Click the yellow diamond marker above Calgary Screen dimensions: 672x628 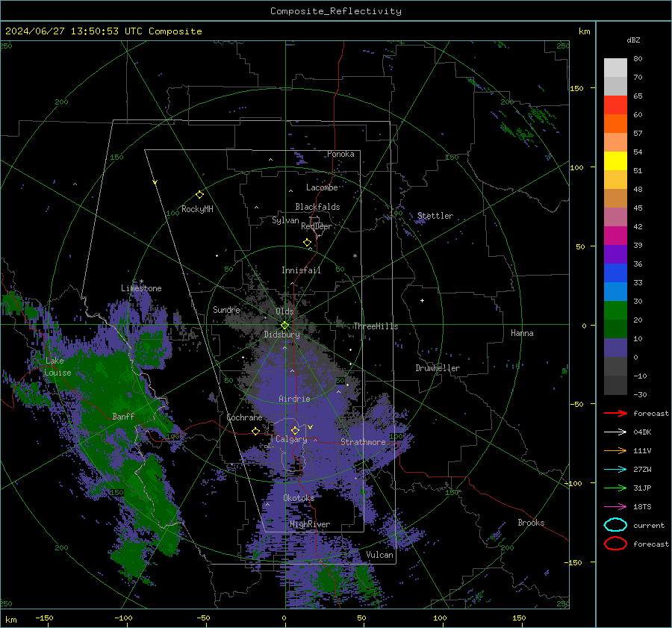(295, 430)
